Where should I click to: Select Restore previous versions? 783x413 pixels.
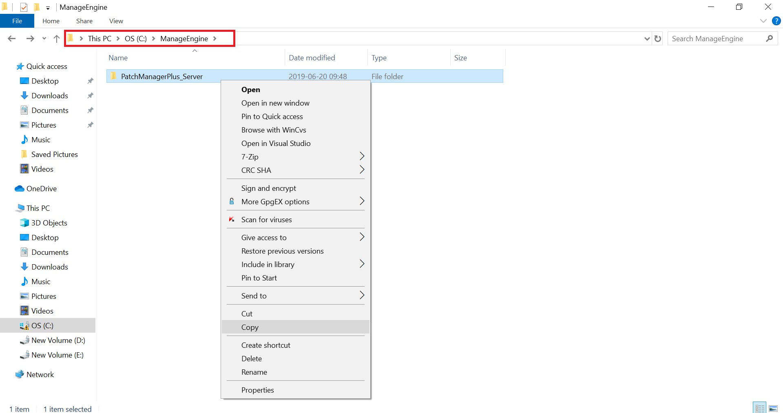click(296, 251)
